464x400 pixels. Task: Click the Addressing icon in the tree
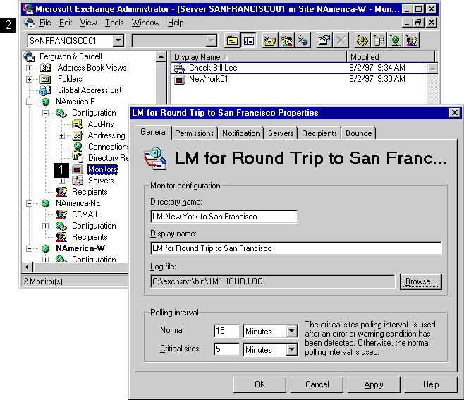pos(78,135)
